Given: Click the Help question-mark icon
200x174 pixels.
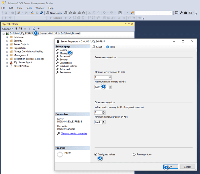Looking at the screenshot, I should [108, 47].
